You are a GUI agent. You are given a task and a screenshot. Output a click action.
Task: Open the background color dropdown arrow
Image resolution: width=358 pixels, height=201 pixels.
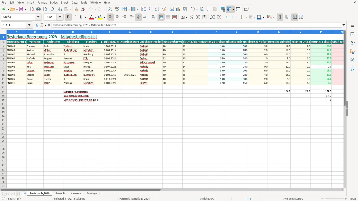105,17
